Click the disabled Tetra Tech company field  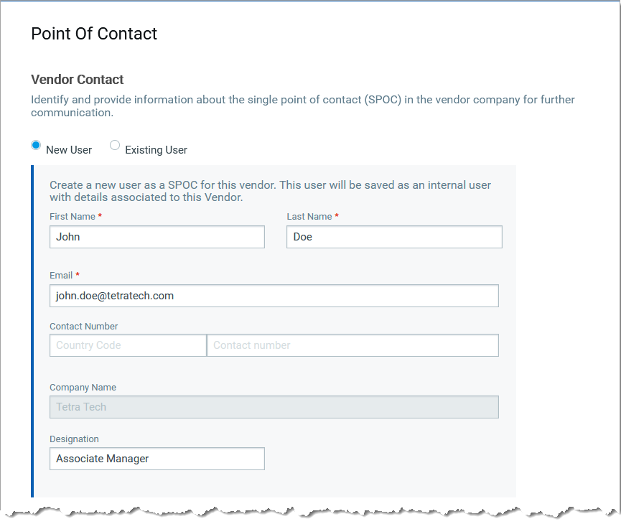(274, 407)
